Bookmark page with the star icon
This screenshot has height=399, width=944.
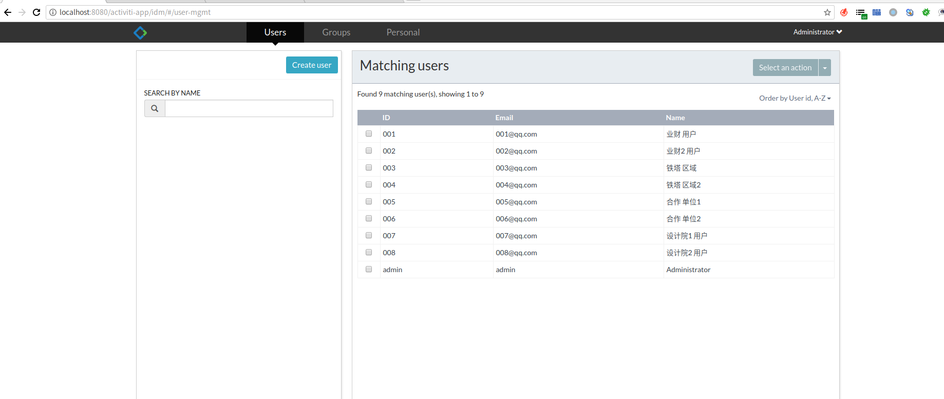coord(827,12)
